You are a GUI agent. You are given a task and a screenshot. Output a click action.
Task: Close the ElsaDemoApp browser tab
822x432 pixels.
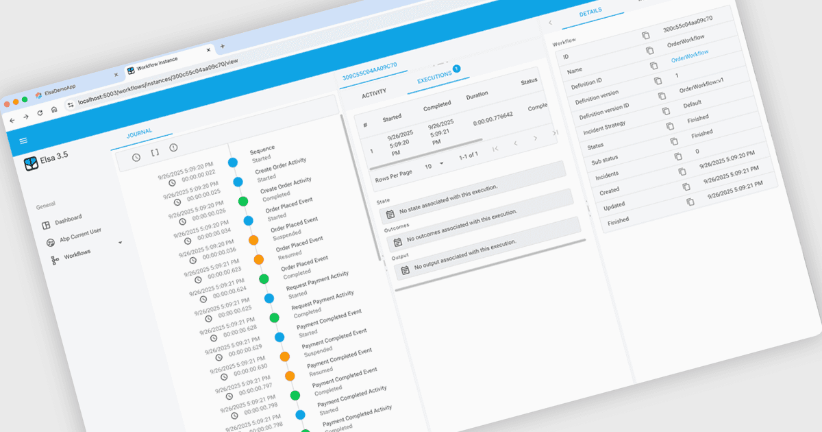pos(116,75)
